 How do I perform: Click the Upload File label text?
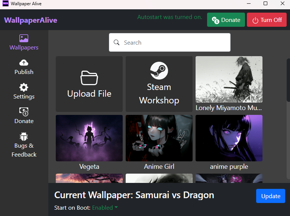tap(89, 94)
